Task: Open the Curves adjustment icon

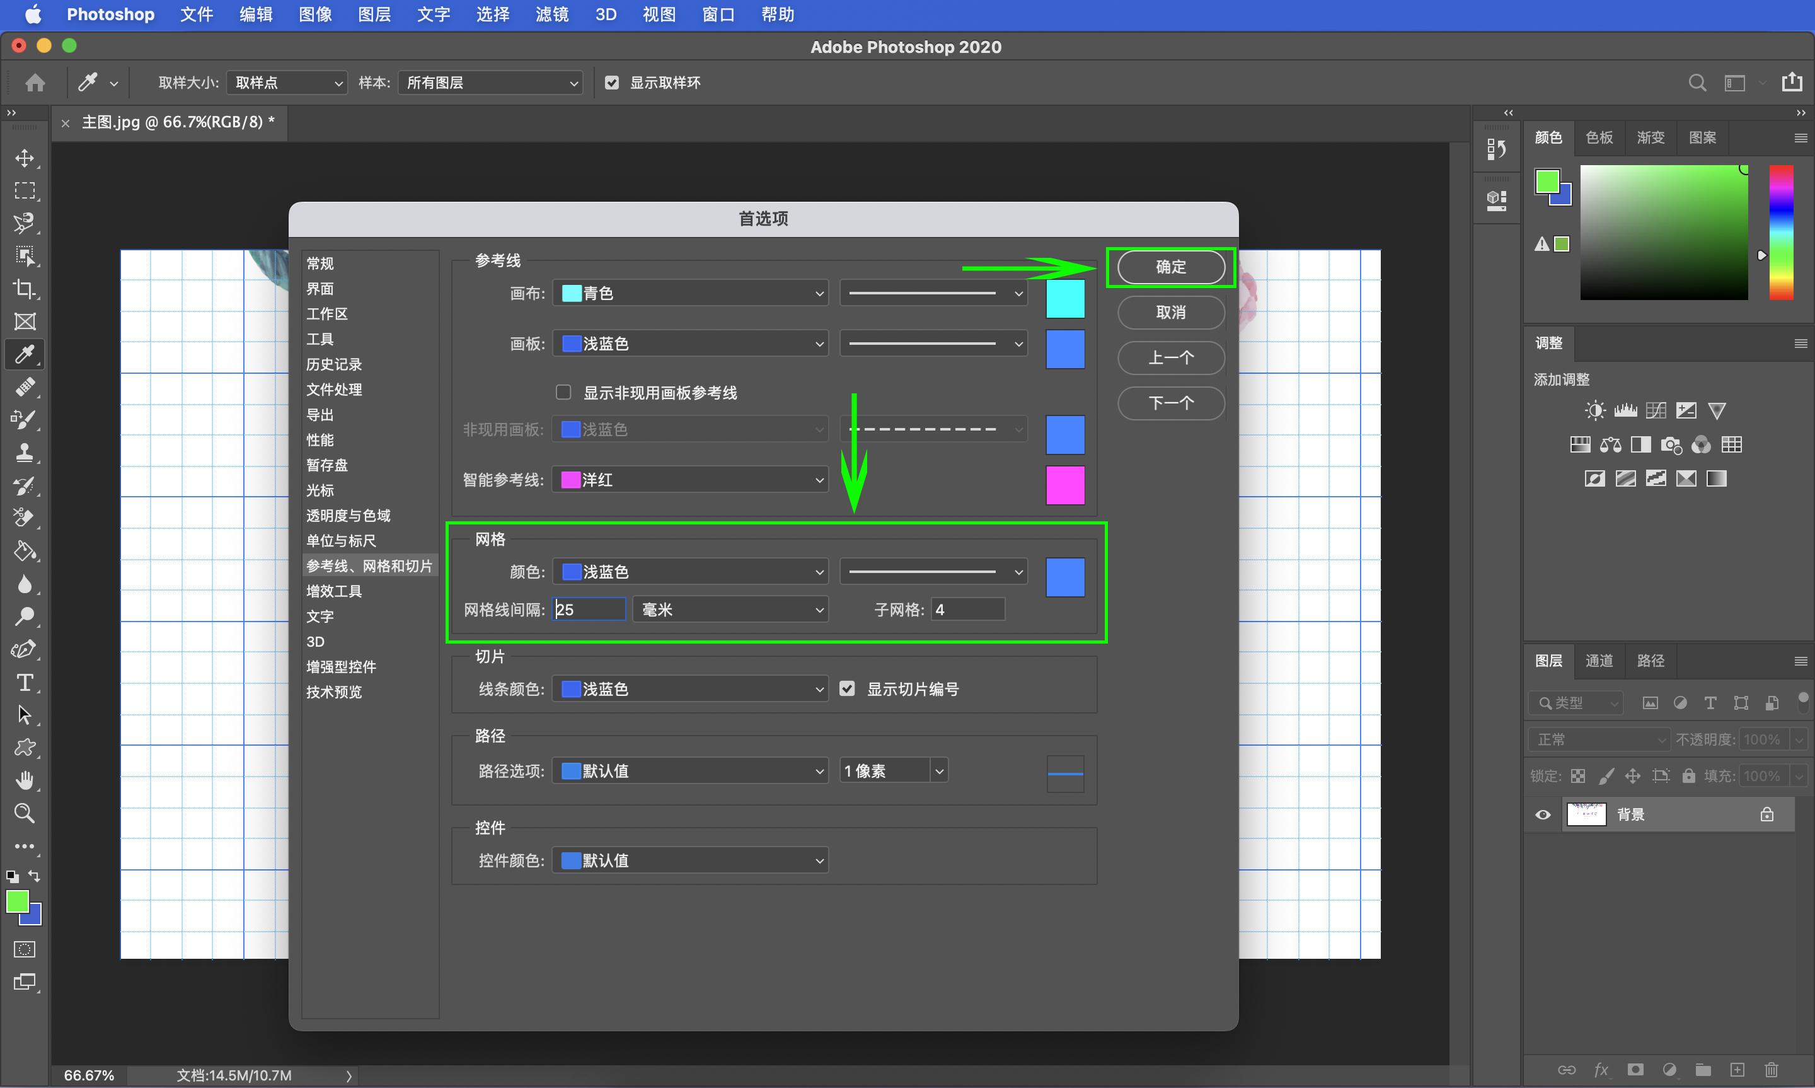Action: coord(1656,410)
